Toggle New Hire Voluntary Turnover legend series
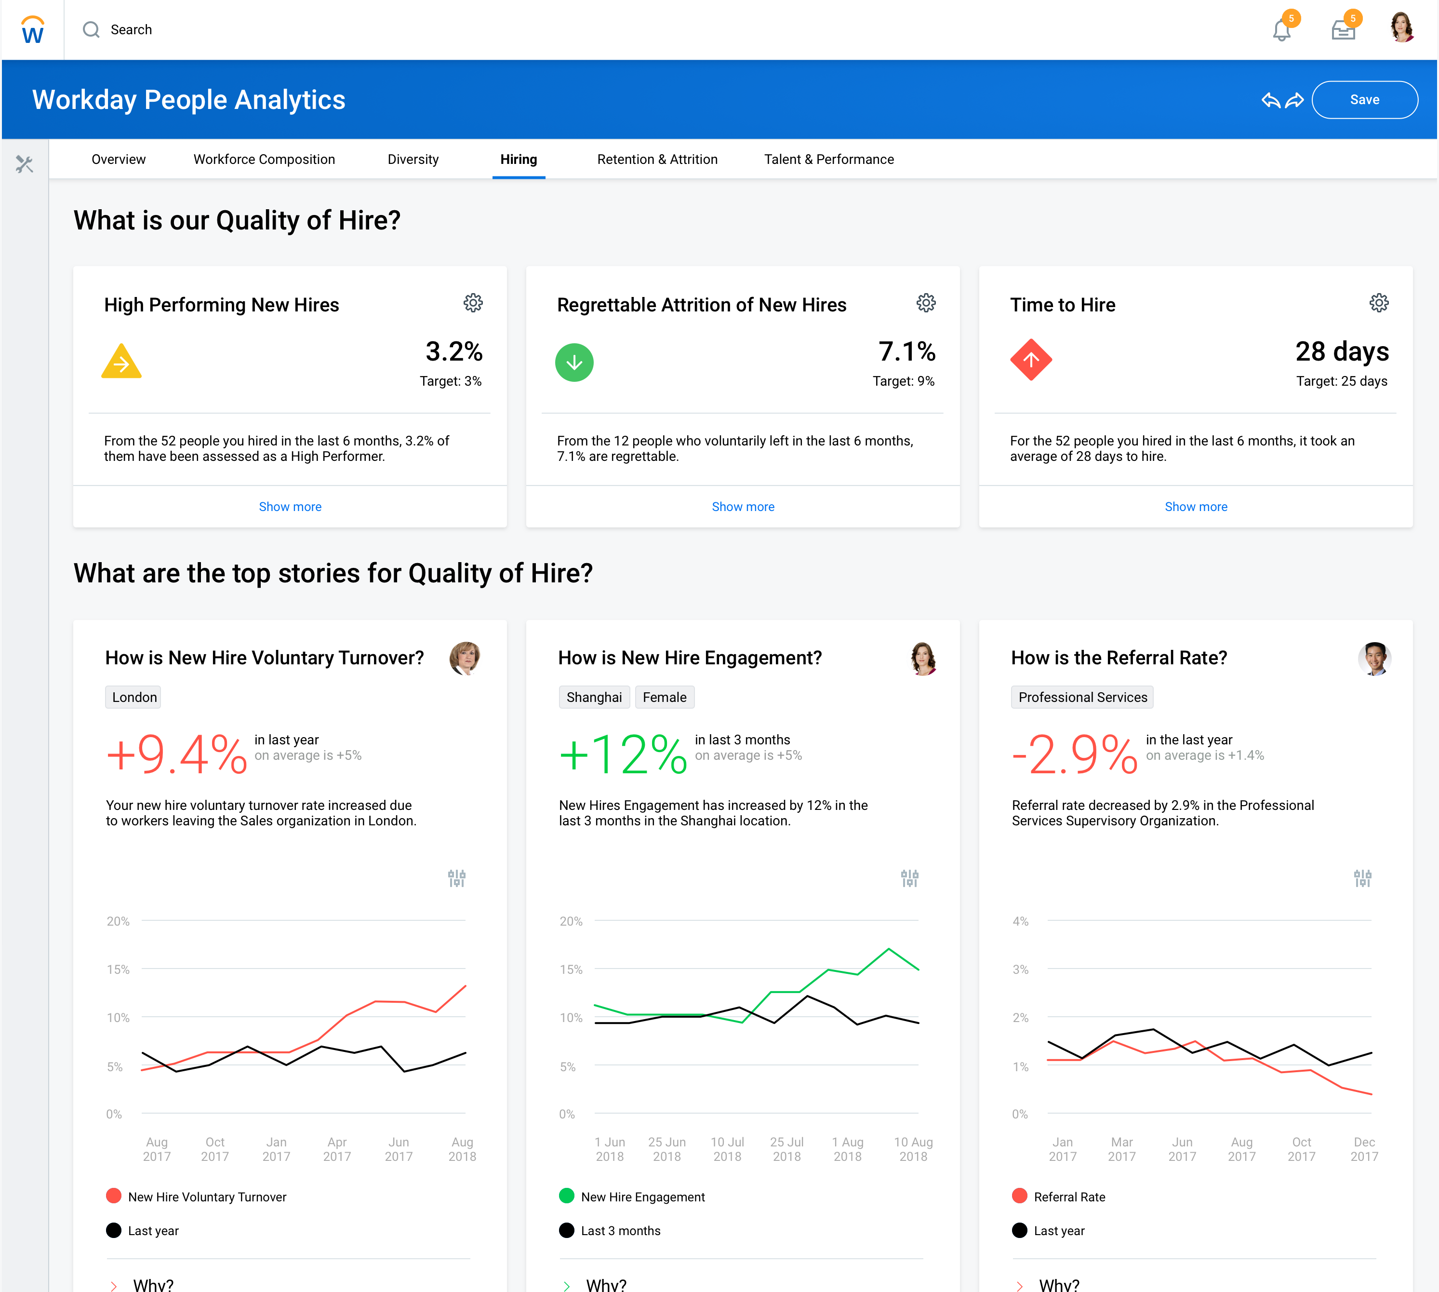This screenshot has width=1439, height=1292. pyautogui.click(x=196, y=1196)
